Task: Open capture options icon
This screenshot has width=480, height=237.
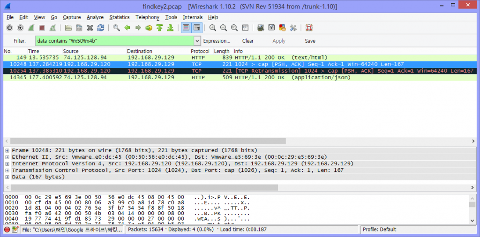Action: [20, 28]
